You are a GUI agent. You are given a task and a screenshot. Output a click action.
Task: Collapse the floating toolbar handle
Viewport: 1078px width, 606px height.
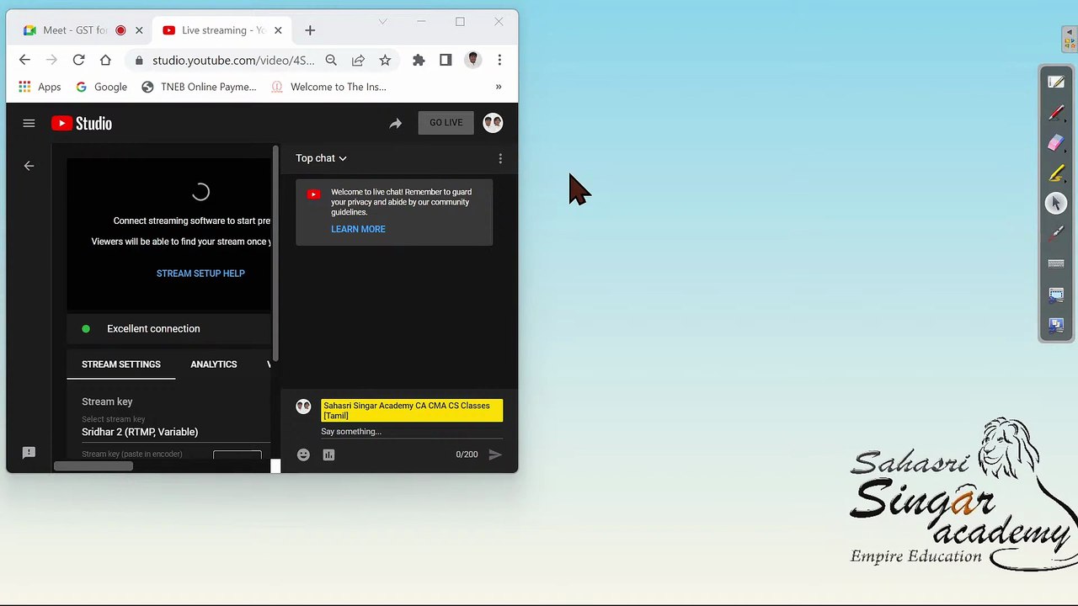[1070, 39]
